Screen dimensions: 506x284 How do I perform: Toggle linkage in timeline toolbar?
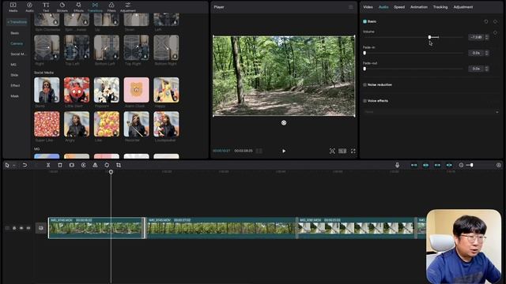coord(437,165)
